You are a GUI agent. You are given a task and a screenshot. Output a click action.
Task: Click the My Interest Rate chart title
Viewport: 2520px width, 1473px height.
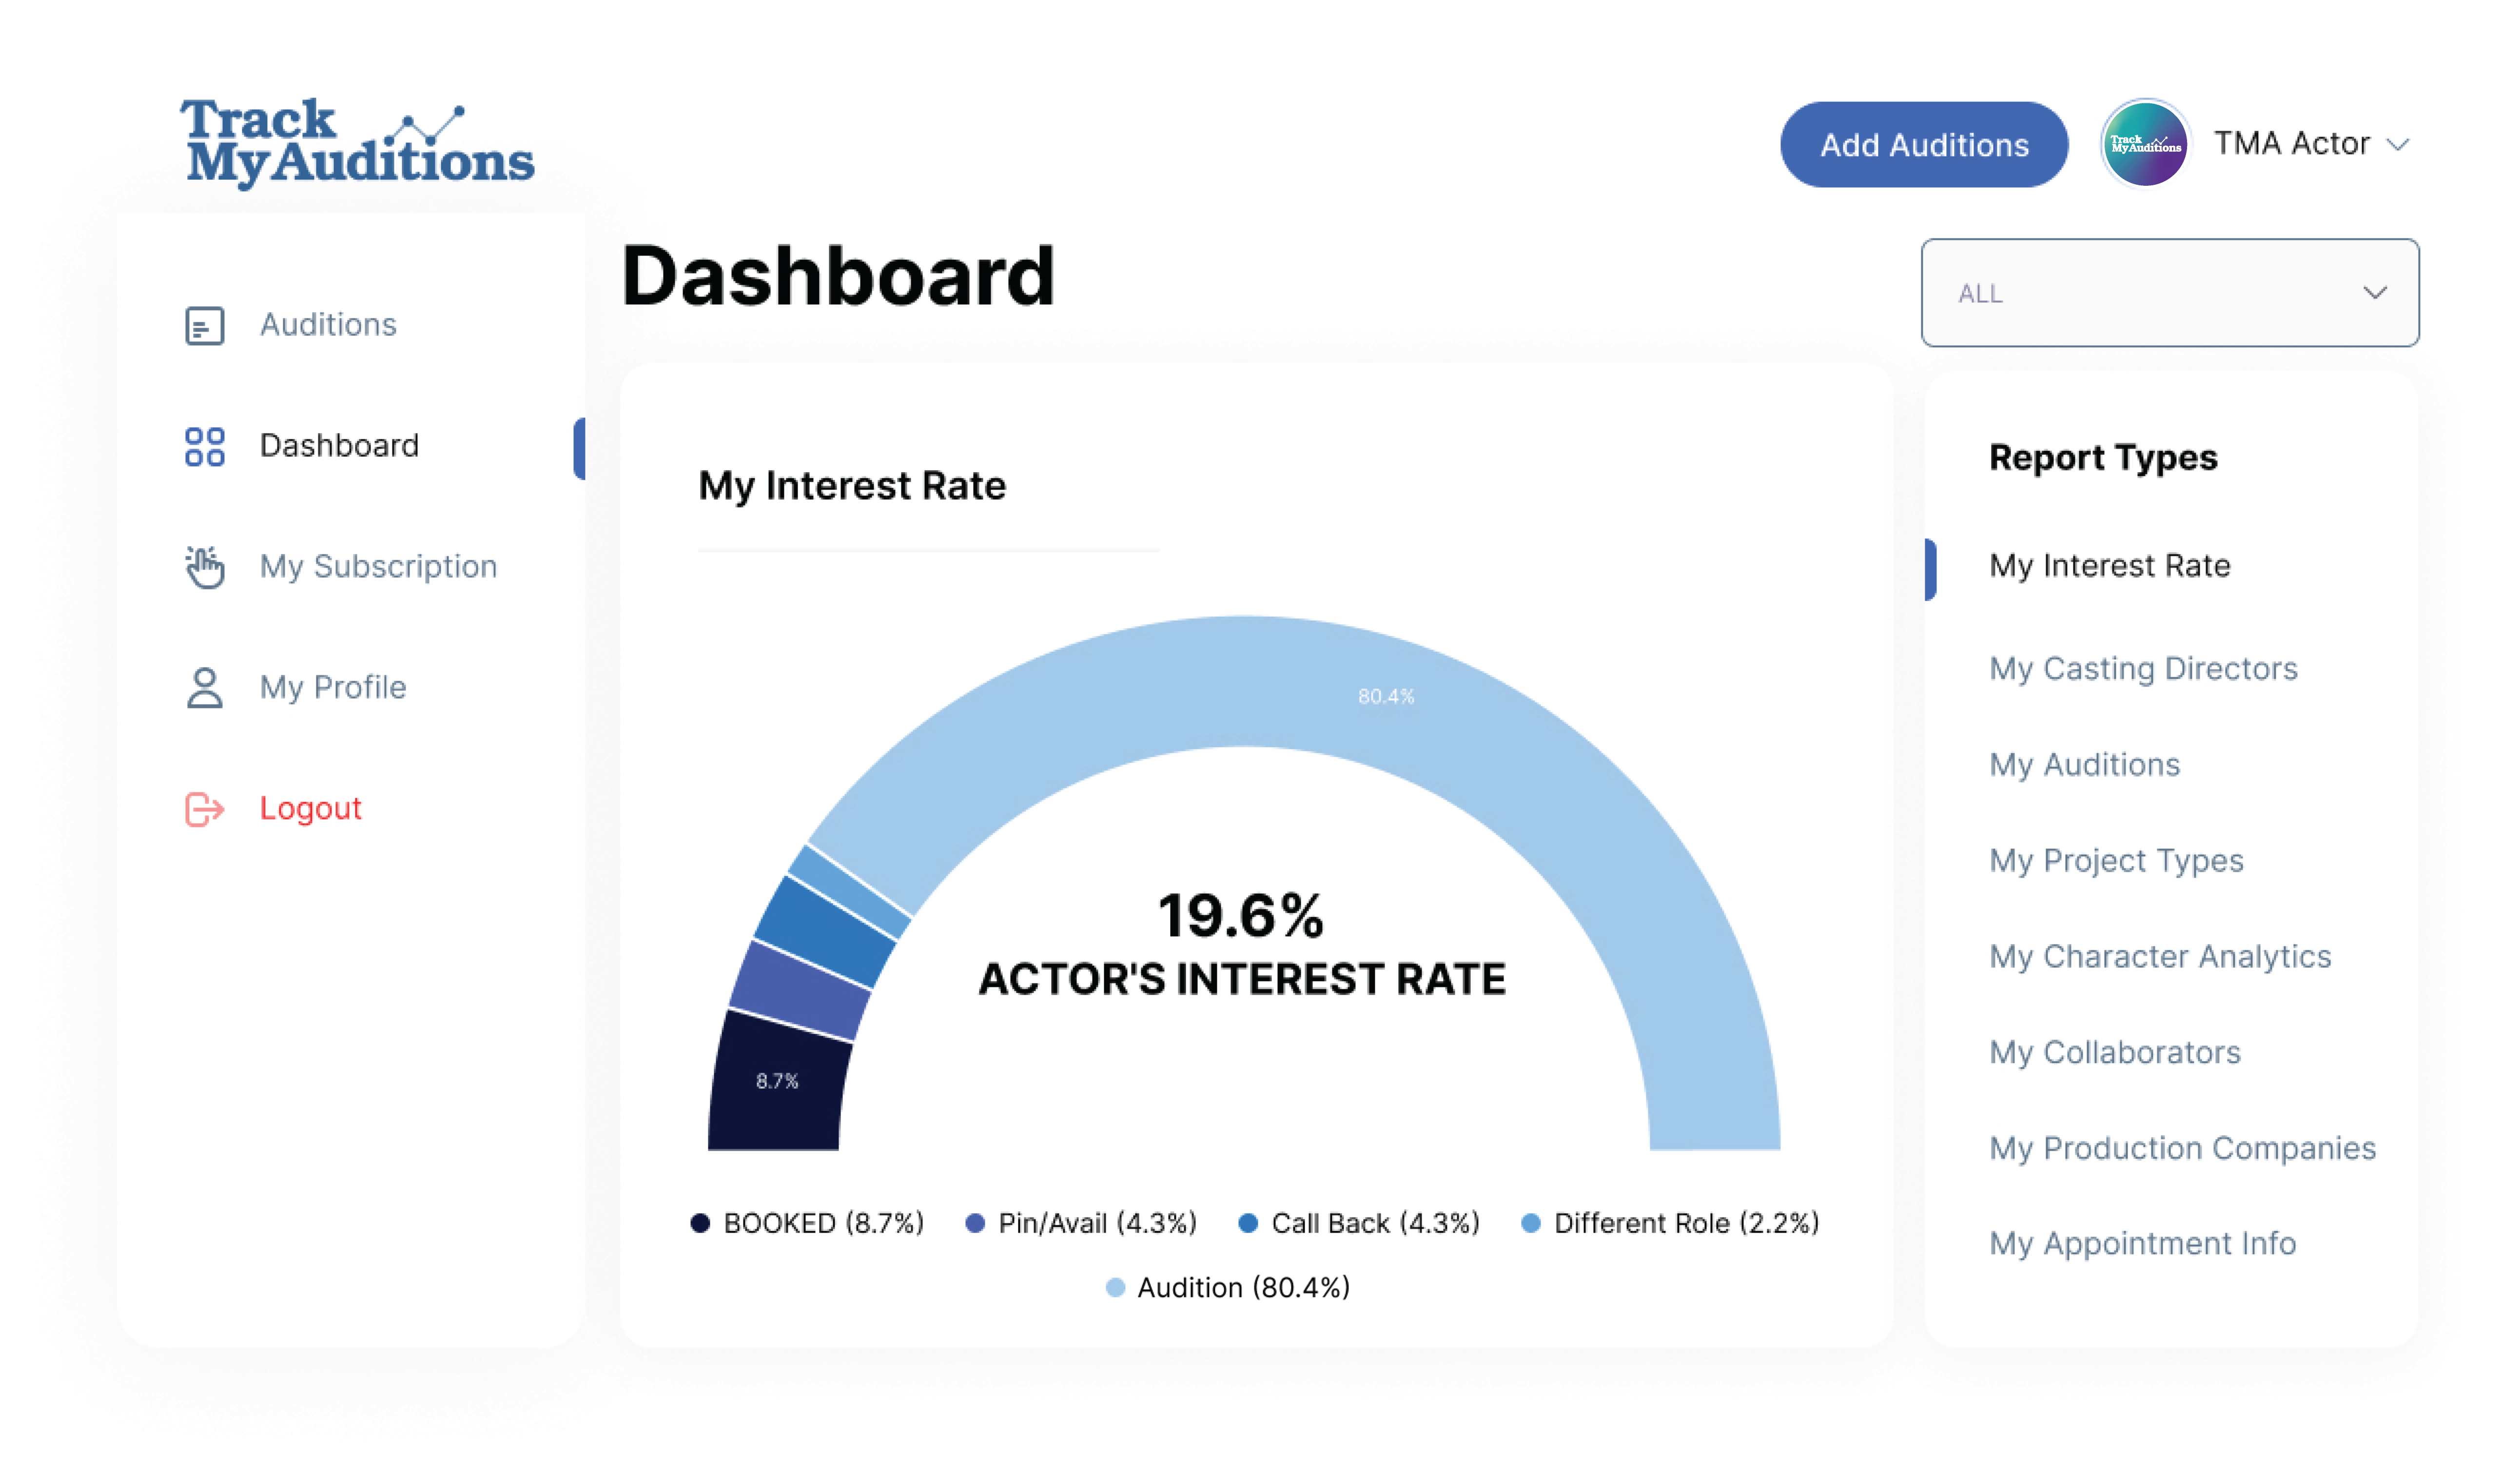pyautogui.click(x=852, y=486)
